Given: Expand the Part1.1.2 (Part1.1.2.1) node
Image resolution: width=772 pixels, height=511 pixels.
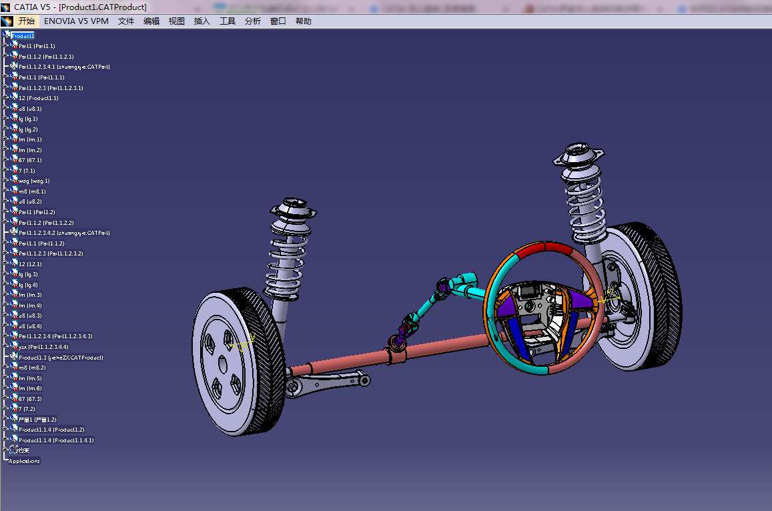Looking at the screenshot, I should pyautogui.click(x=5, y=55).
